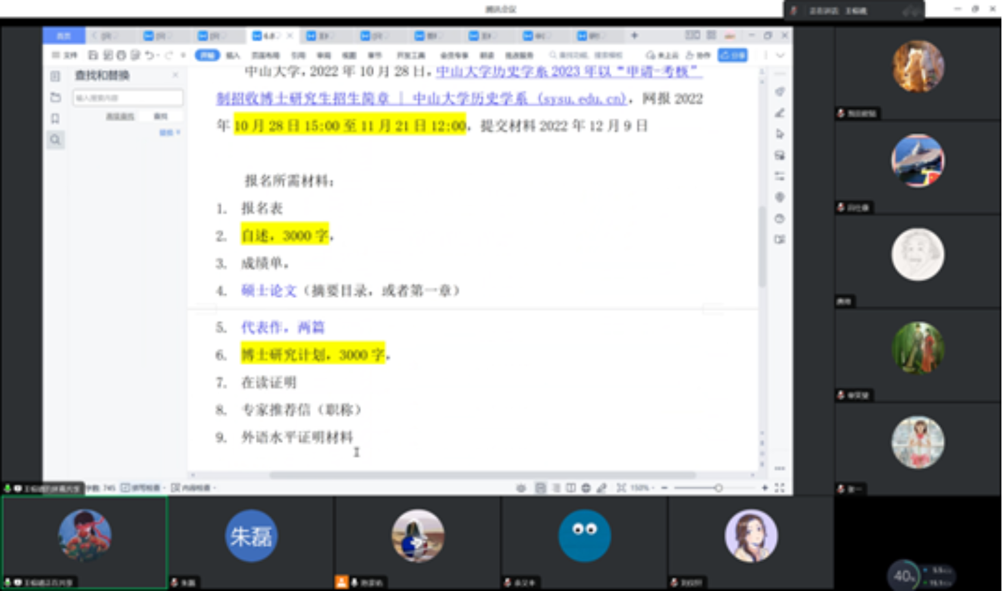This screenshot has height=591, width=1002.
Task: Toggle spell check in status bar
Action: (x=141, y=488)
